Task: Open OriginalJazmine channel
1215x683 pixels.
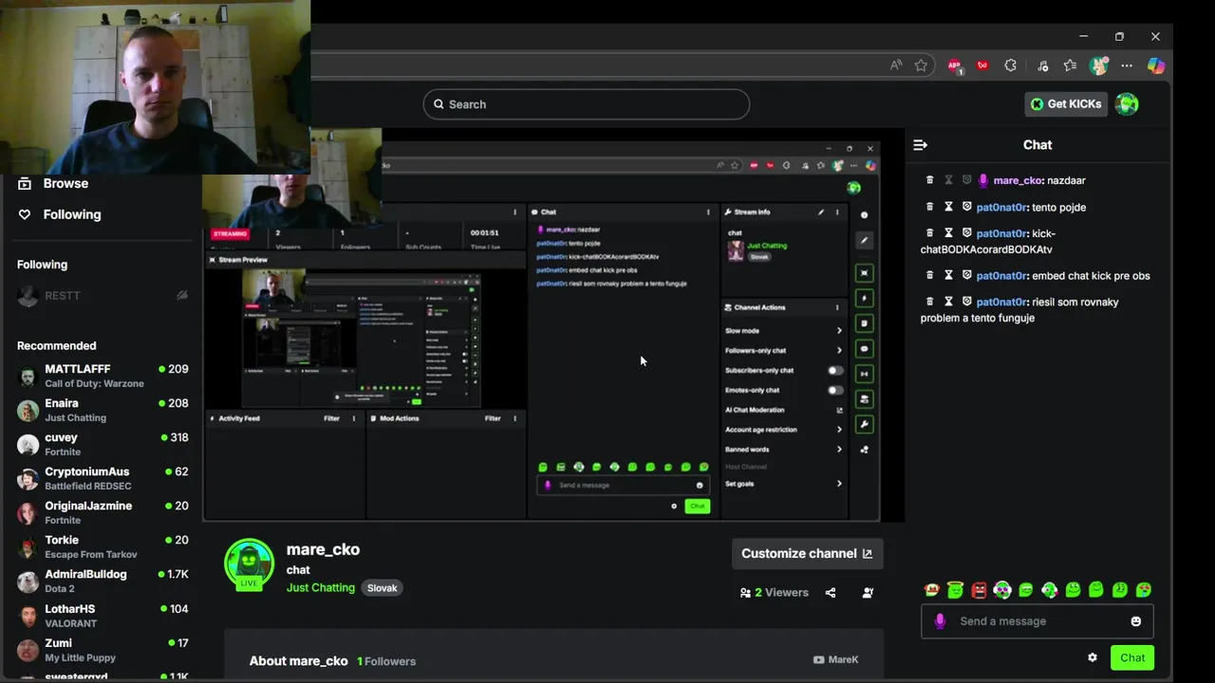Action: (103, 512)
